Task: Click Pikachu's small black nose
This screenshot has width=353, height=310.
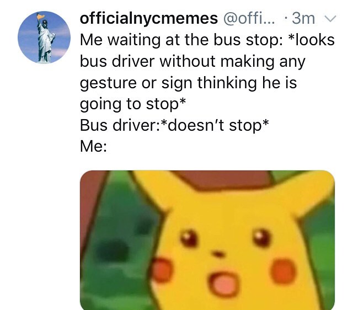Action: (x=218, y=254)
